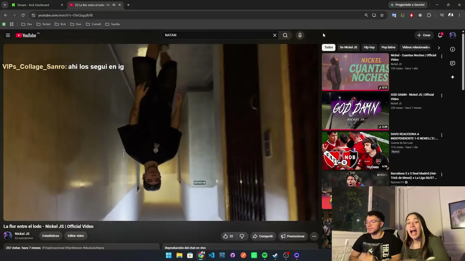The width and height of the screenshot is (465, 261).
Task: Open the YouTube account avatar menu
Action: 452,35
